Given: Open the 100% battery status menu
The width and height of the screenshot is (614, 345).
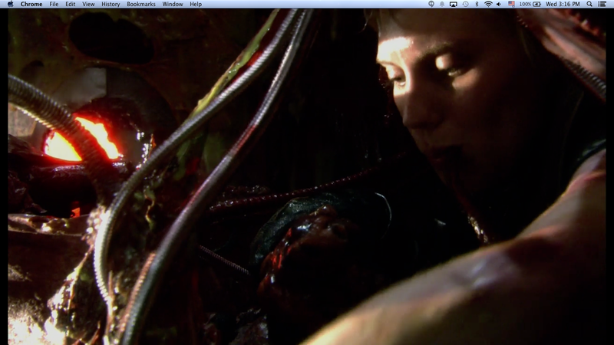Looking at the screenshot, I should pos(530,4).
